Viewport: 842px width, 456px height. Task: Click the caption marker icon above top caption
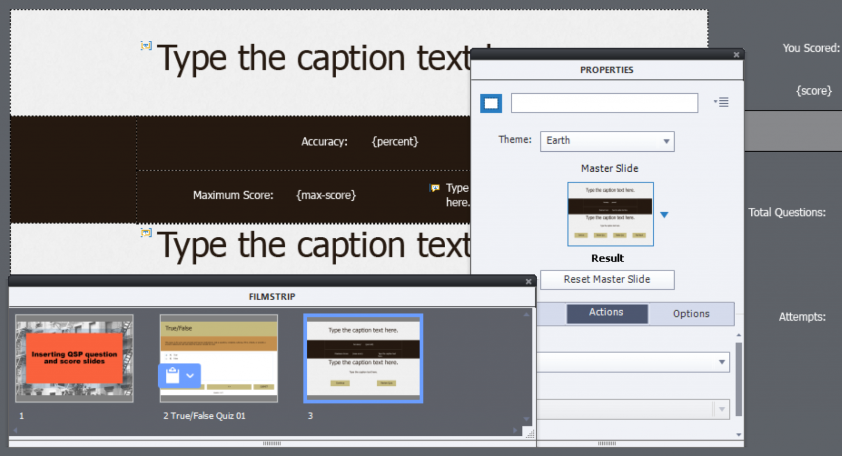[146, 45]
